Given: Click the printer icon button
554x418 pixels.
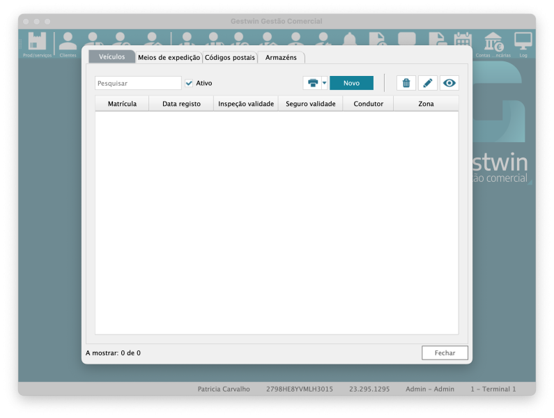Looking at the screenshot, I should pos(312,83).
